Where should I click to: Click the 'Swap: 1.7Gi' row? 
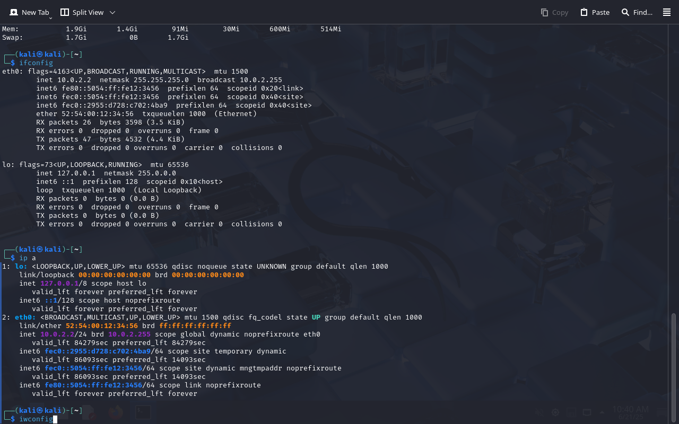pos(95,38)
